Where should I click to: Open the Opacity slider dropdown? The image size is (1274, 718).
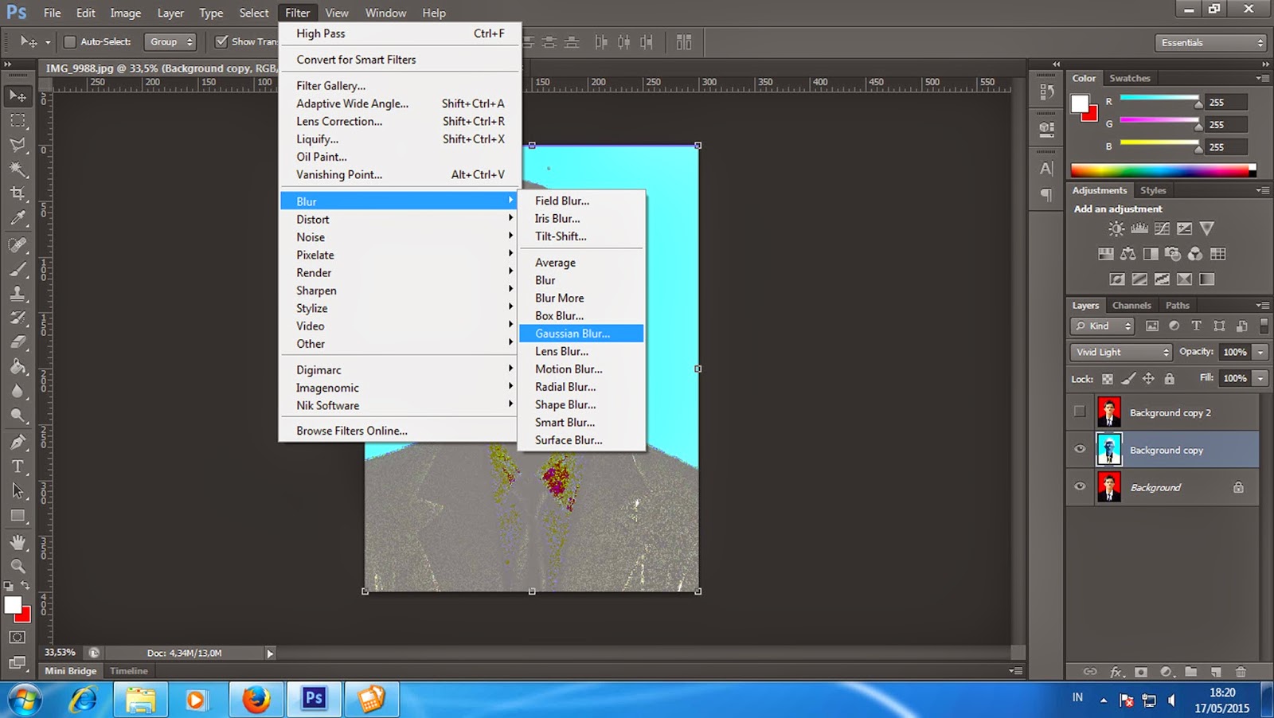coord(1260,352)
